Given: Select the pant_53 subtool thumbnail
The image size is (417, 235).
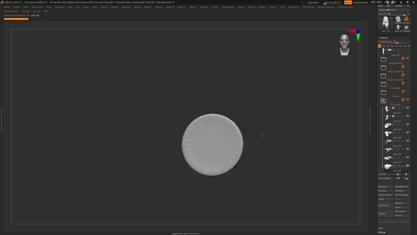Looking at the screenshot, I should (388, 125).
